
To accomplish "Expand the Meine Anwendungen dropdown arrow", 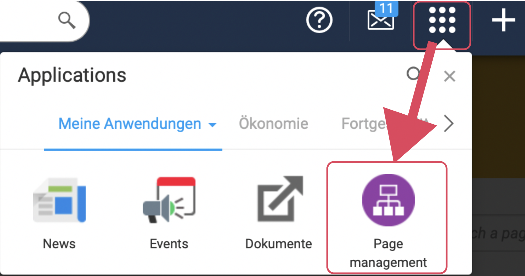I will (x=212, y=125).
